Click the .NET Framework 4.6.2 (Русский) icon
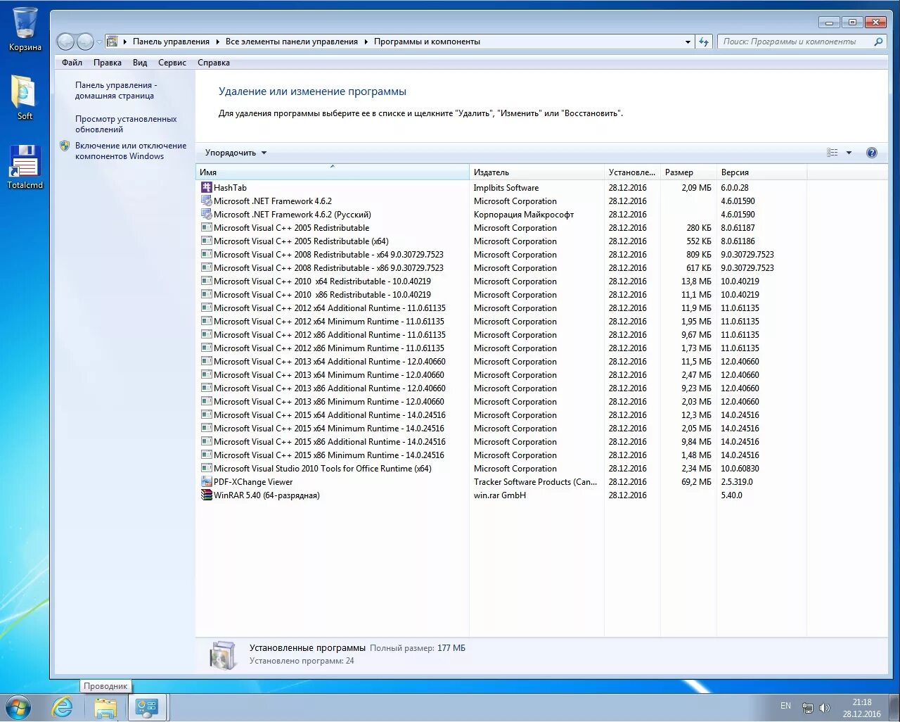 (207, 214)
